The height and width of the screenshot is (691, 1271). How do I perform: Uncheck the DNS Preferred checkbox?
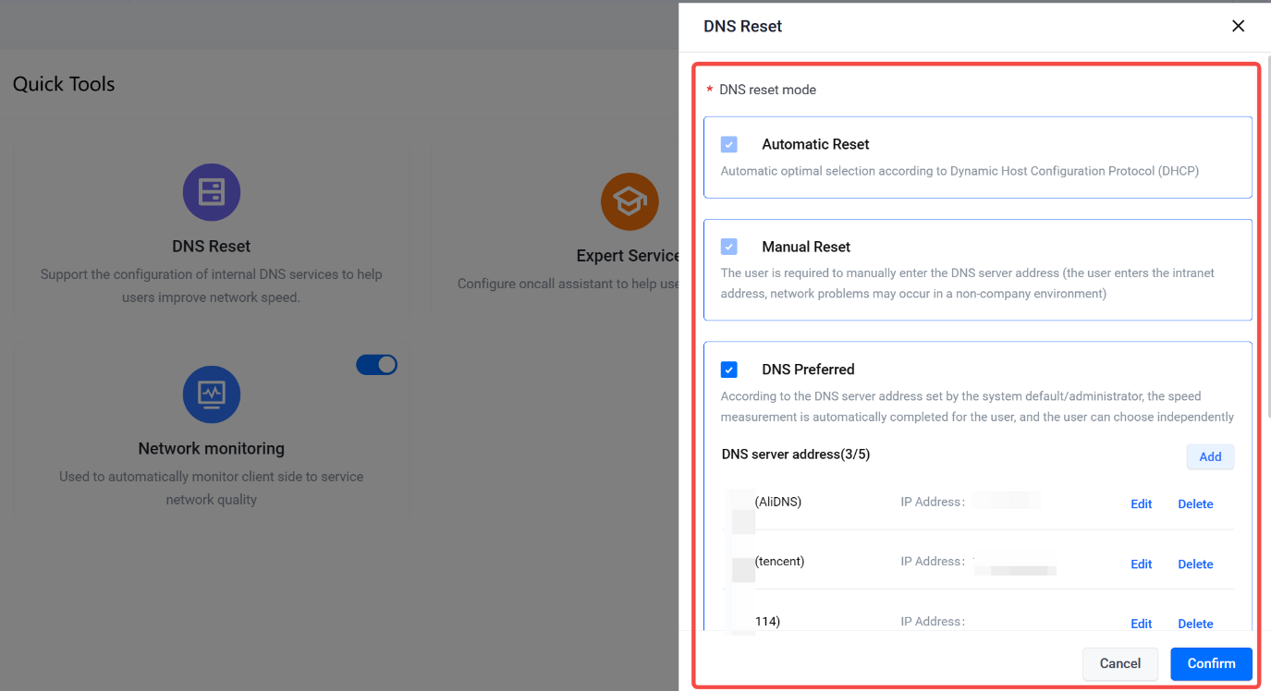click(x=729, y=370)
